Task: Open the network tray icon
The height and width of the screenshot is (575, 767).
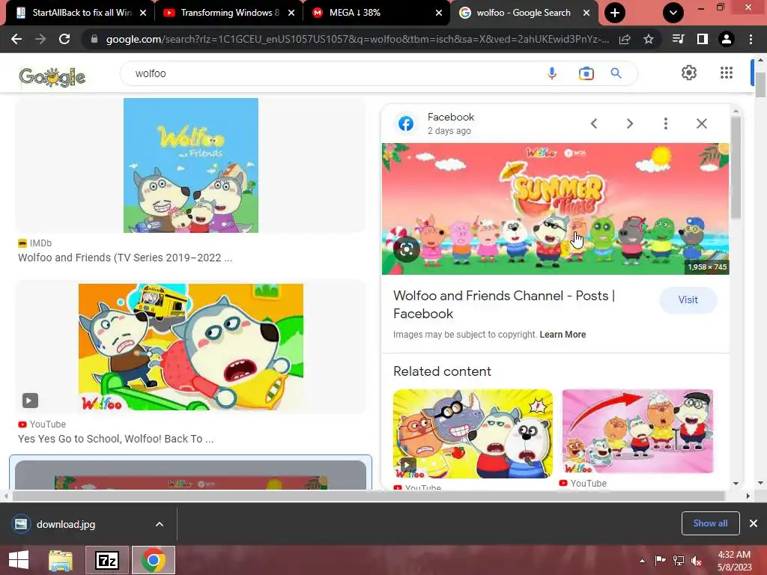Action: coord(679,561)
